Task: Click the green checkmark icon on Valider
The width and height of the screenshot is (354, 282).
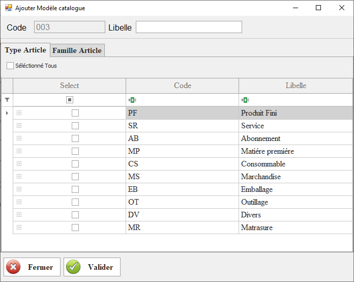Action: pos(73,267)
